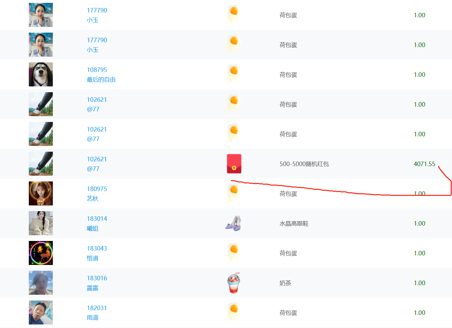This screenshot has width=452, height=328.
Task: Open ID 177790 in the topmost 小玉 row
Action: (x=97, y=10)
